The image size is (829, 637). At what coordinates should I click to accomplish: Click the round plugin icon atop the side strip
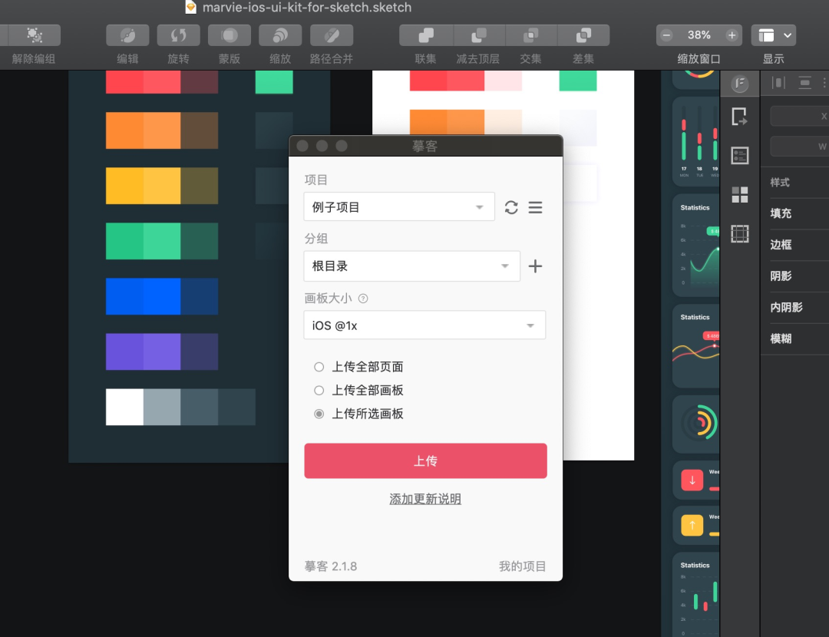click(x=740, y=83)
